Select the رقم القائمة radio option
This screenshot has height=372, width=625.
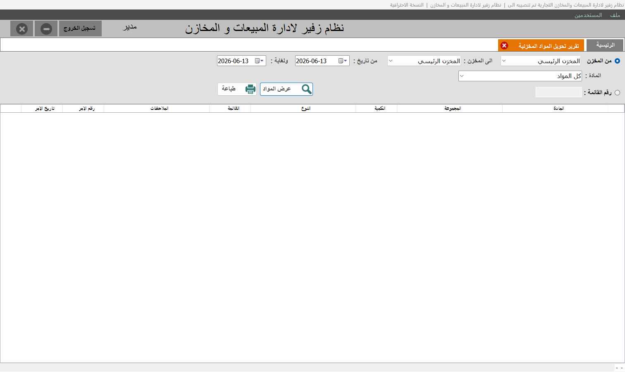[x=617, y=93]
